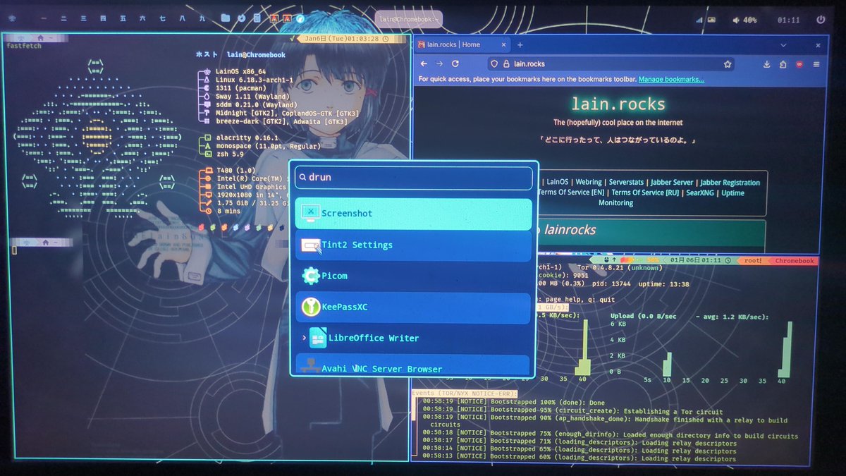Click the volume 40% indicator
Image resolution: width=846 pixels, height=476 pixels.
(x=743, y=20)
